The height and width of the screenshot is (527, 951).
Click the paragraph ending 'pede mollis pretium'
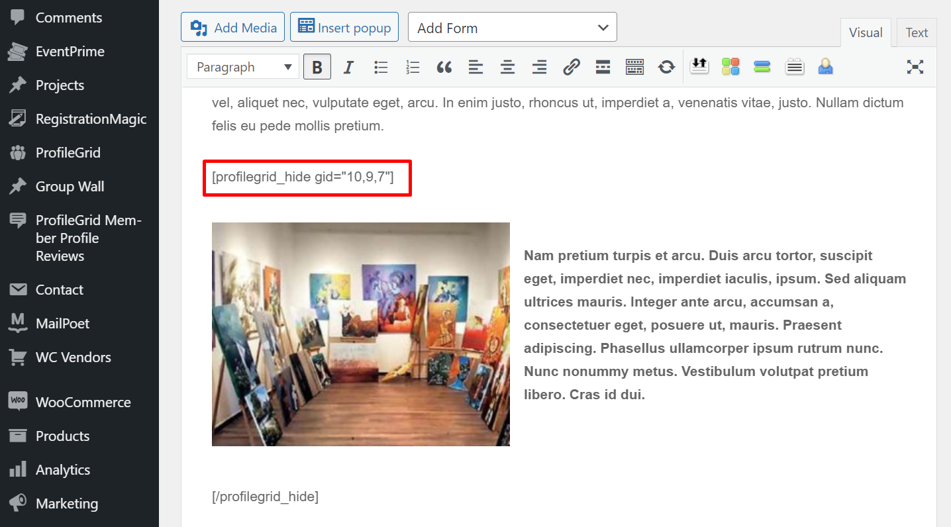point(558,114)
